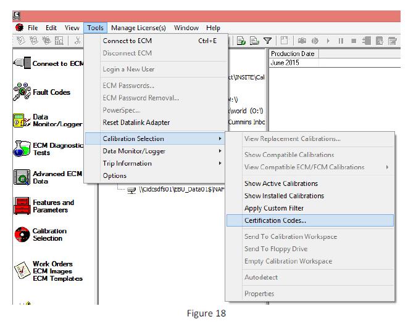Open the Manage License(s) menu
Screen dimensions: 416x322
pyautogui.click(x=138, y=28)
